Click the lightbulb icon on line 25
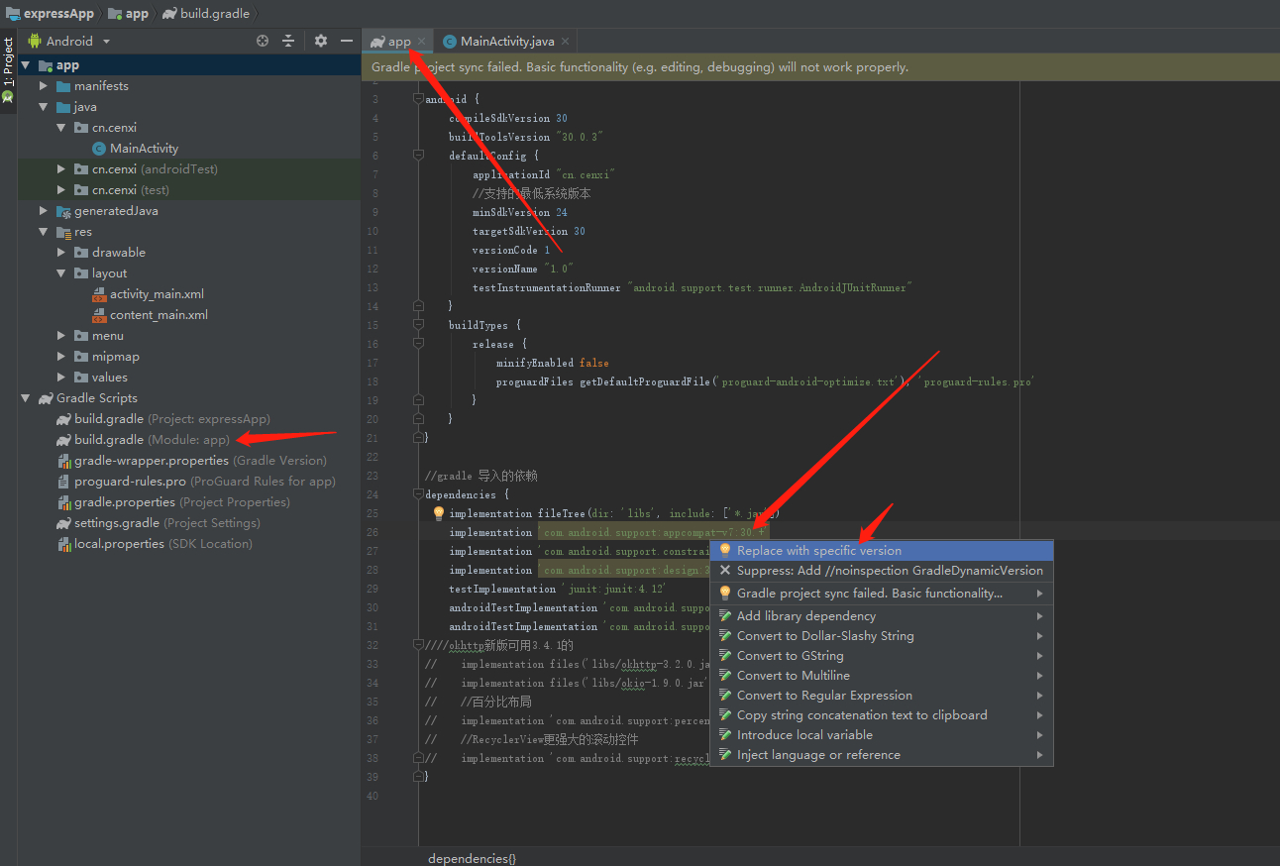Image resolution: width=1280 pixels, height=866 pixels. [x=438, y=513]
